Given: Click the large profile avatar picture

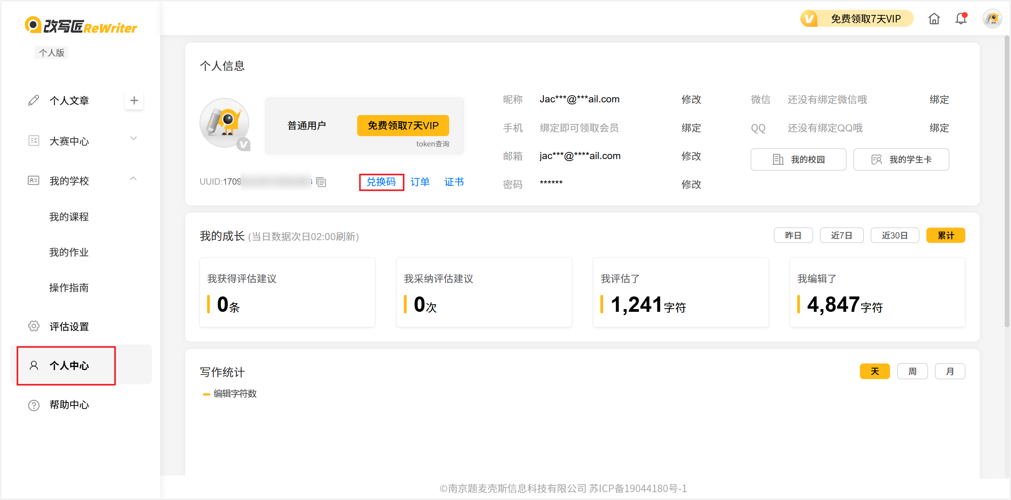Looking at the screenshot, I should [224, 123].
